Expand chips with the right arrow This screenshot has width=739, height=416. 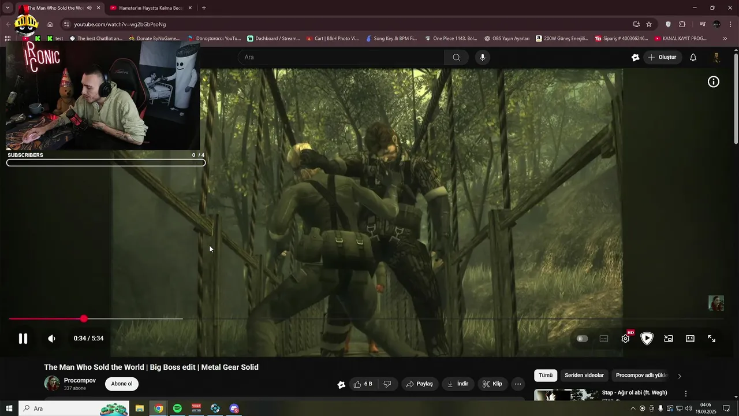point(680,376)
